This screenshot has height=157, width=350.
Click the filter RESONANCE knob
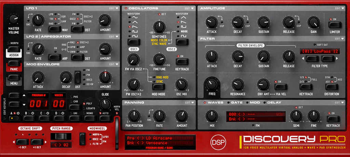tap(238, 85)
